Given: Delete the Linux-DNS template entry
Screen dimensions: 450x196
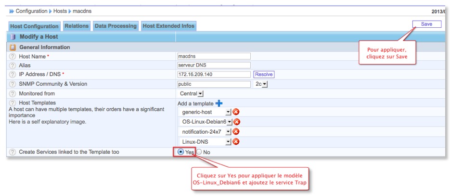Looking at the screenshot, I should (236, 141).
